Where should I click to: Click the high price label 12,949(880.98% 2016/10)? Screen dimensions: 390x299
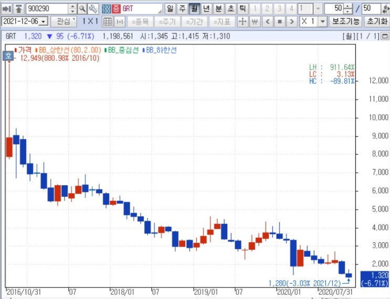coord(60,58)
